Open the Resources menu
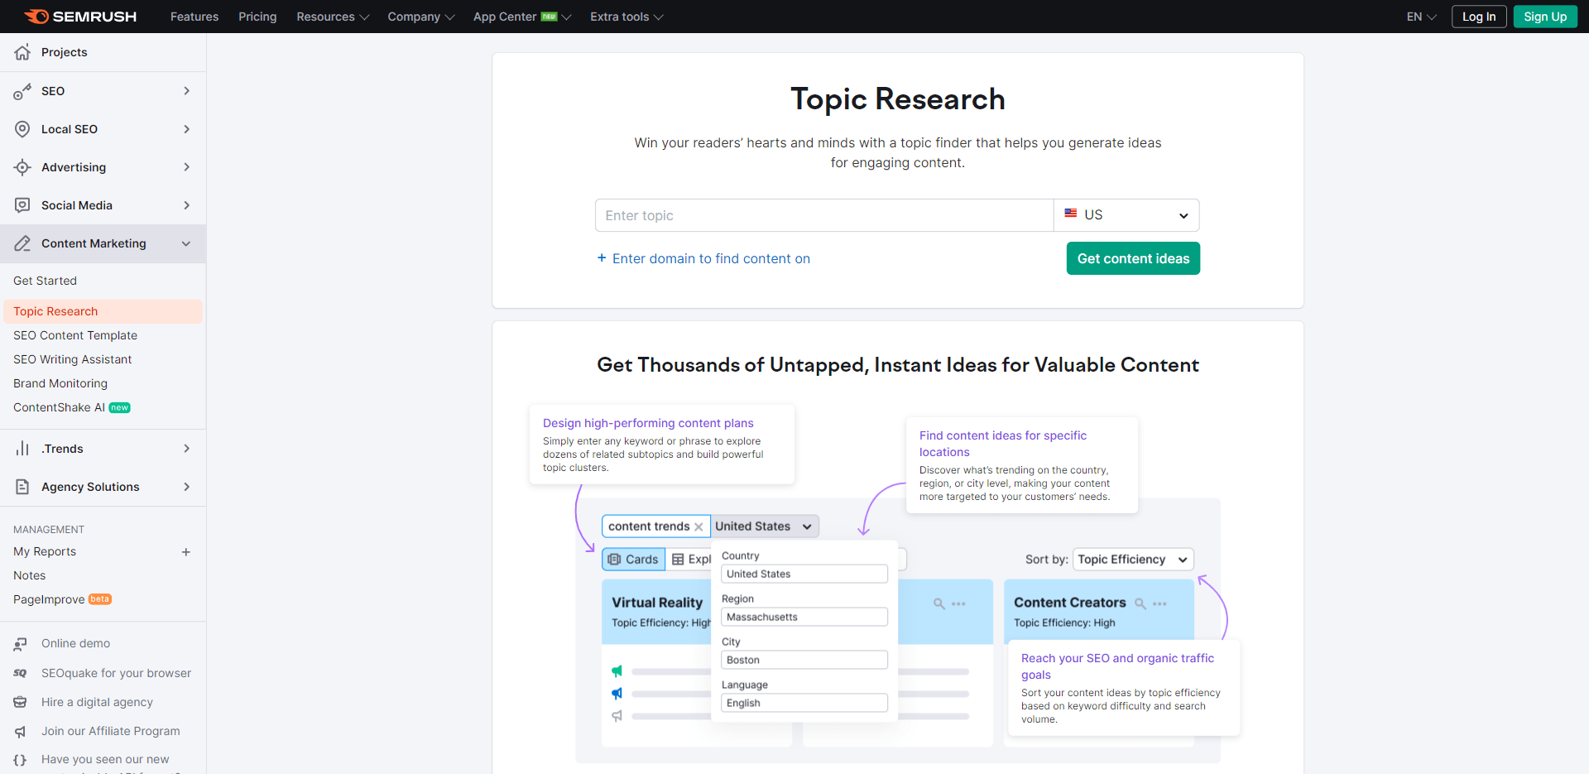Screen dimensions: 1589x774 pos(333,17)
